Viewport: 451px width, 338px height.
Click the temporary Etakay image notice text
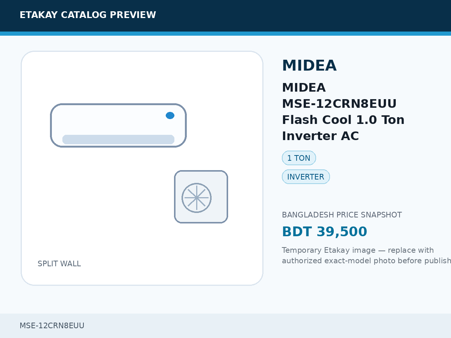click(x=366, y=255)
